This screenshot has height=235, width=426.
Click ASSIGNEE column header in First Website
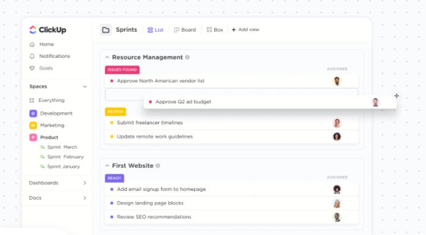(x=337, y=178)
